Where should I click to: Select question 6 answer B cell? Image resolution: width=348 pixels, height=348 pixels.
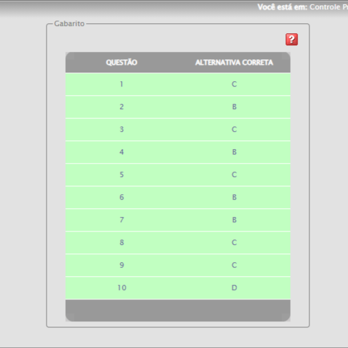pyautogui.click(x=234, y=198)
